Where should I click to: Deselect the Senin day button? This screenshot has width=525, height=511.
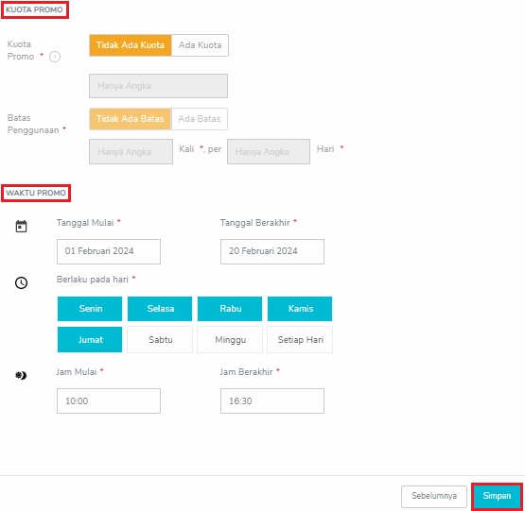90,309
